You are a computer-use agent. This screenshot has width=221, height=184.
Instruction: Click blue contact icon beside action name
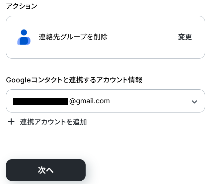[24, 37]
